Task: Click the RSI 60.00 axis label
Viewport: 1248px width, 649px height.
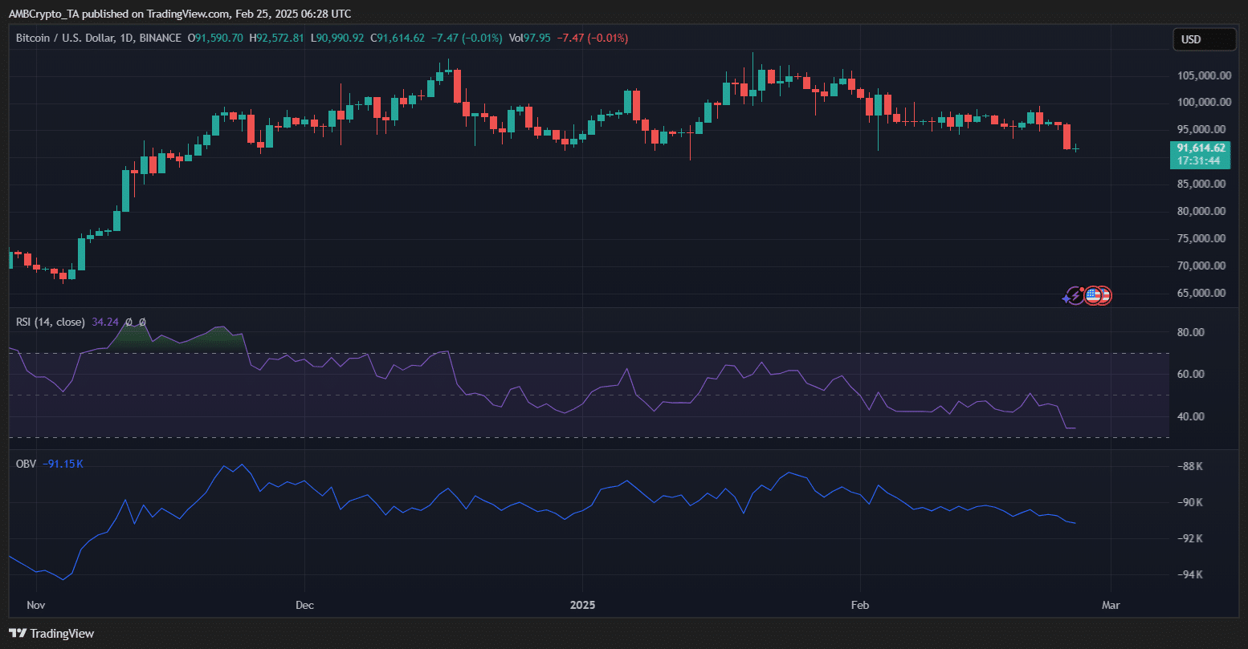Action: click(x=1191, y=374)
